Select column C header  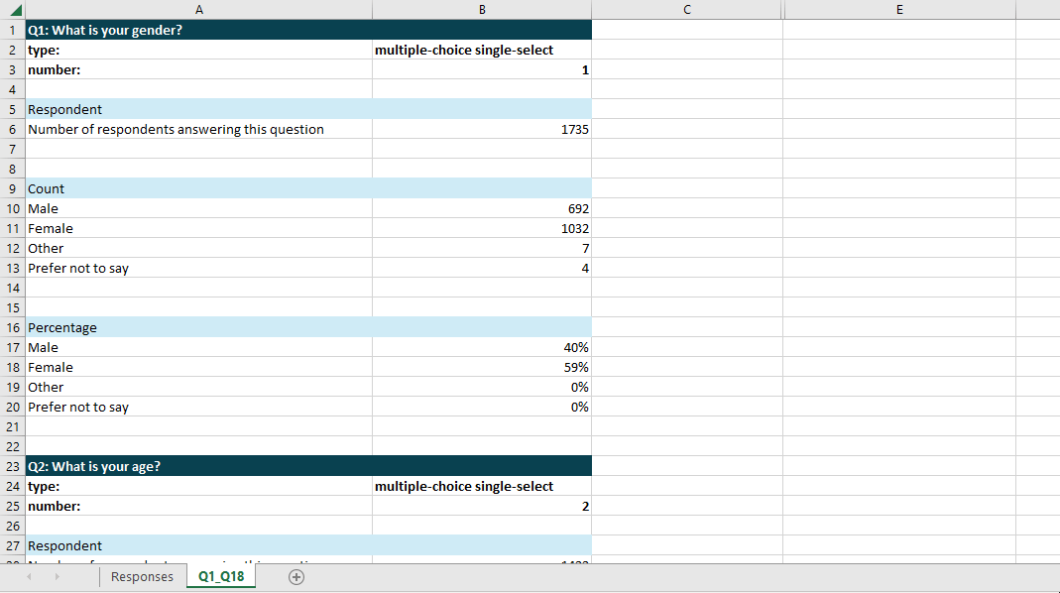pyautogui.click(x=686, y=9)
